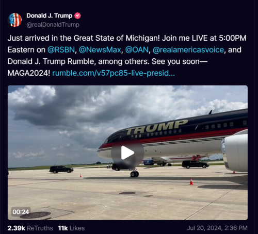Image resolution: width=258 pixels, height=234 pixels.
Task: Open the @realDonaldTrump handle
Action: pyautogui.click(x=53, y=25)
